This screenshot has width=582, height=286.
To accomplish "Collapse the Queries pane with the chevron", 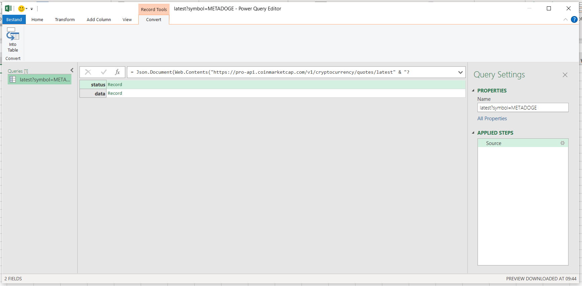I will (72, 70).
